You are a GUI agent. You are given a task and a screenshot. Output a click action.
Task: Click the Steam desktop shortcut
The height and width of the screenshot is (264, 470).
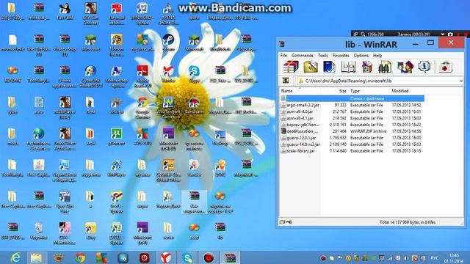pos(168,43)
